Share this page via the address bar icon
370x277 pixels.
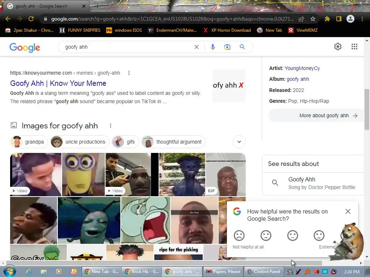click(x=301, y=19)
